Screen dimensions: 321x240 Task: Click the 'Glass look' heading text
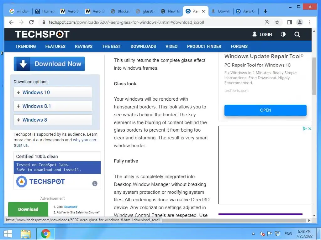[x=125, y=84]
